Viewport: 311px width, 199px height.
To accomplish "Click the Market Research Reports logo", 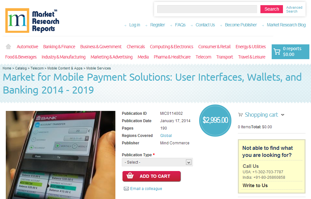I will [x=32, y=21].
